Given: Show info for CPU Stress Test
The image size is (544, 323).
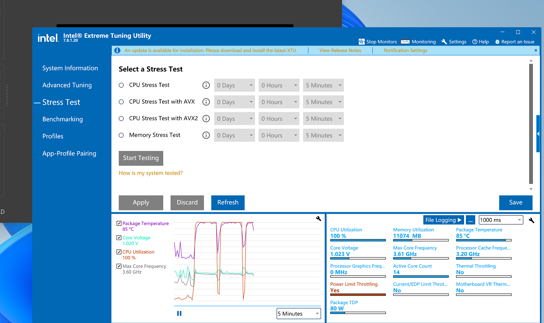Looking at the screenshot, I should pyautogui.click(x=206, y=85).
